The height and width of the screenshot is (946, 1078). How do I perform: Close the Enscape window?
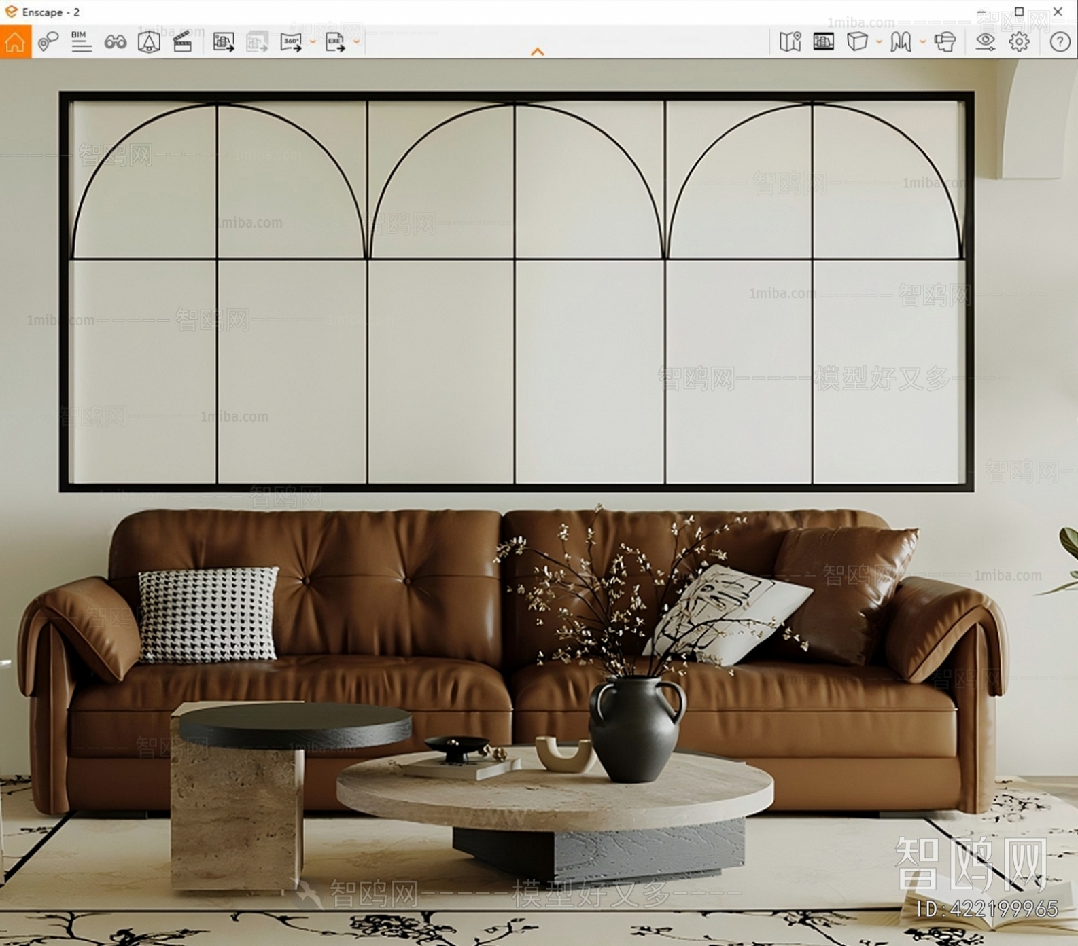click(x=1058, y=12)
